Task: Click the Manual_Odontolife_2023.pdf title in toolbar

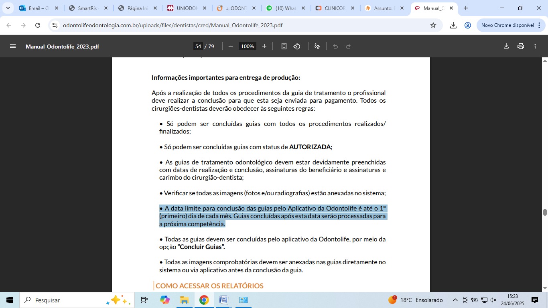Action: [62, 47]
